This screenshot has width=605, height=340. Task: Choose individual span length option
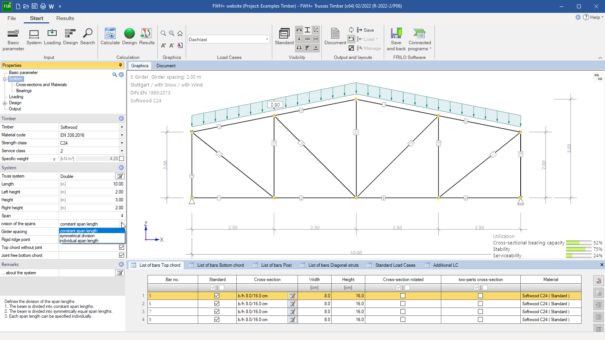[79, 241]
